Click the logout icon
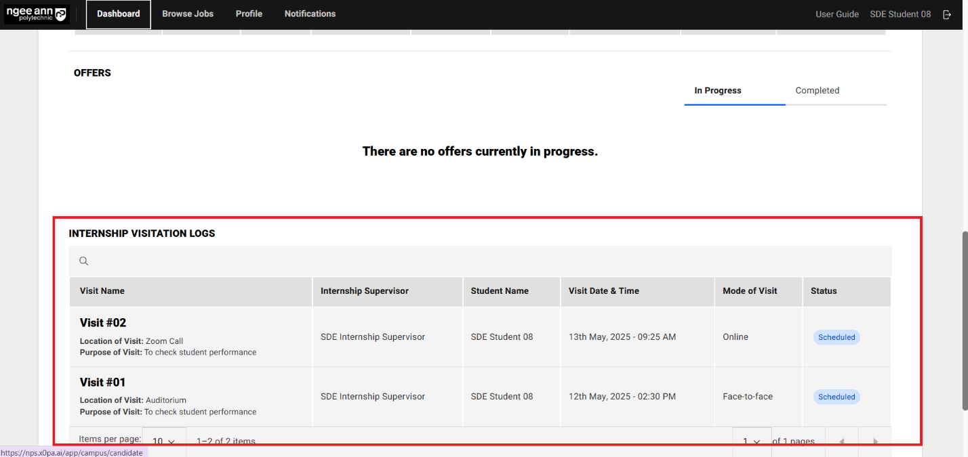 point(947,14)
